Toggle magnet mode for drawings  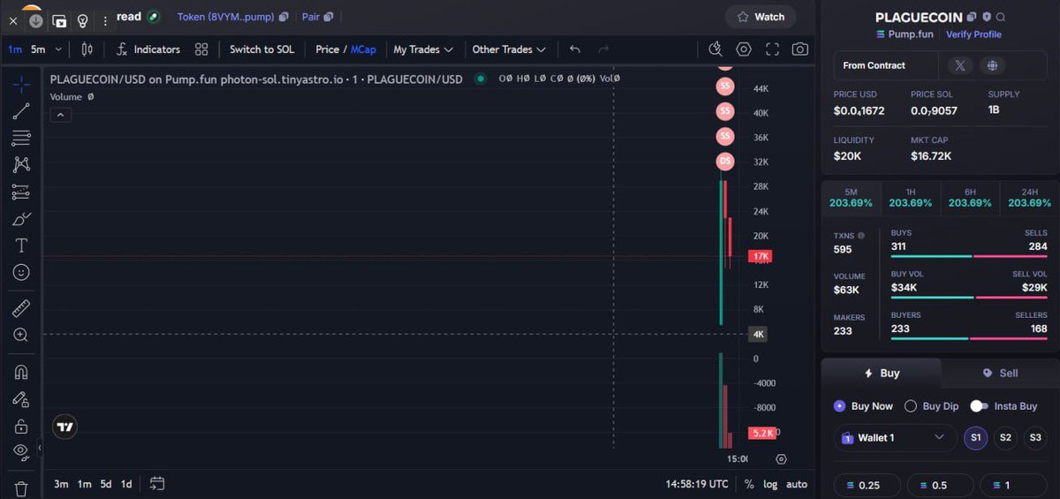(21, 372)
